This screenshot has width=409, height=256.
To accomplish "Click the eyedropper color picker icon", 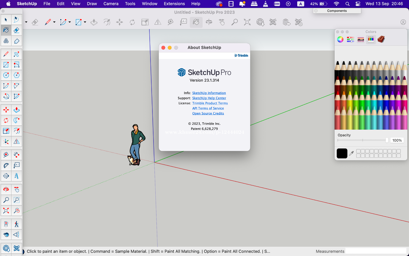I will (x=351, y=153).
